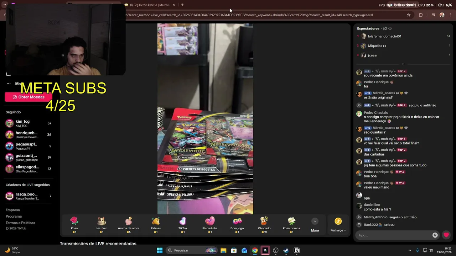Send the Incrível cat gift
456x256 pixels.
point(102,225)
